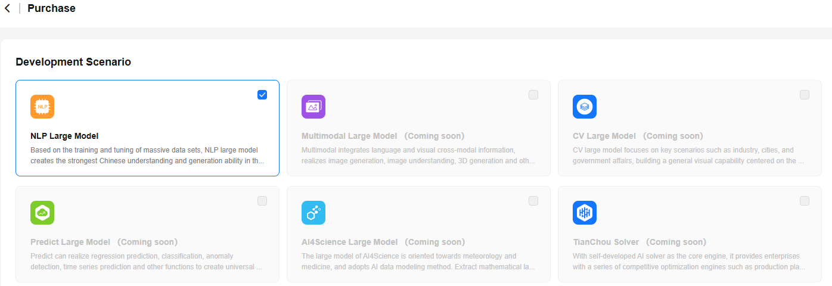832x286 pixels.
Task: Click the AI4Science Large Model molecule icon
Action: pos(313,213)
